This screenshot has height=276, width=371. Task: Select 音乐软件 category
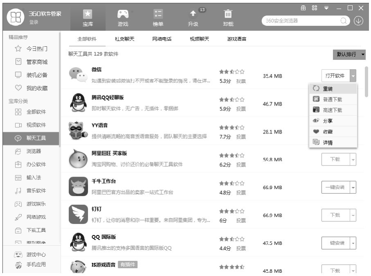(31, 191)
